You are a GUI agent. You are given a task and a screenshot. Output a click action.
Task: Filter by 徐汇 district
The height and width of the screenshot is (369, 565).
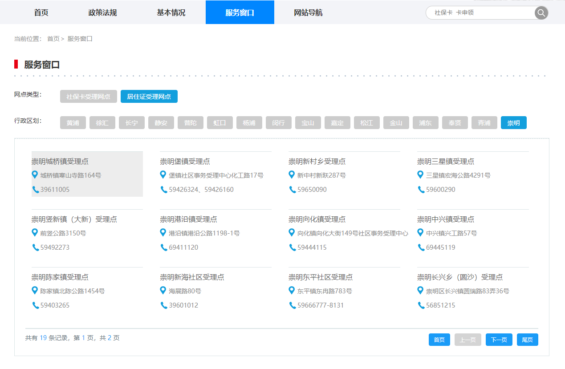[102, 123]
